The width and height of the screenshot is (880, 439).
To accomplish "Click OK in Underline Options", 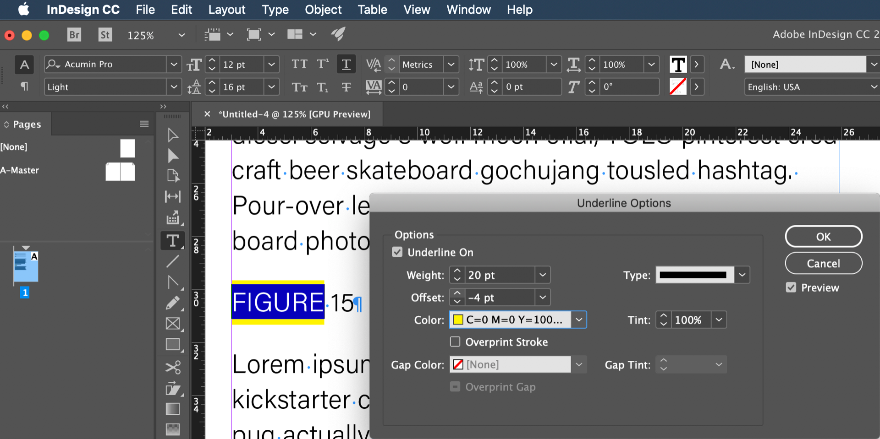I will (x=824, y=237).
